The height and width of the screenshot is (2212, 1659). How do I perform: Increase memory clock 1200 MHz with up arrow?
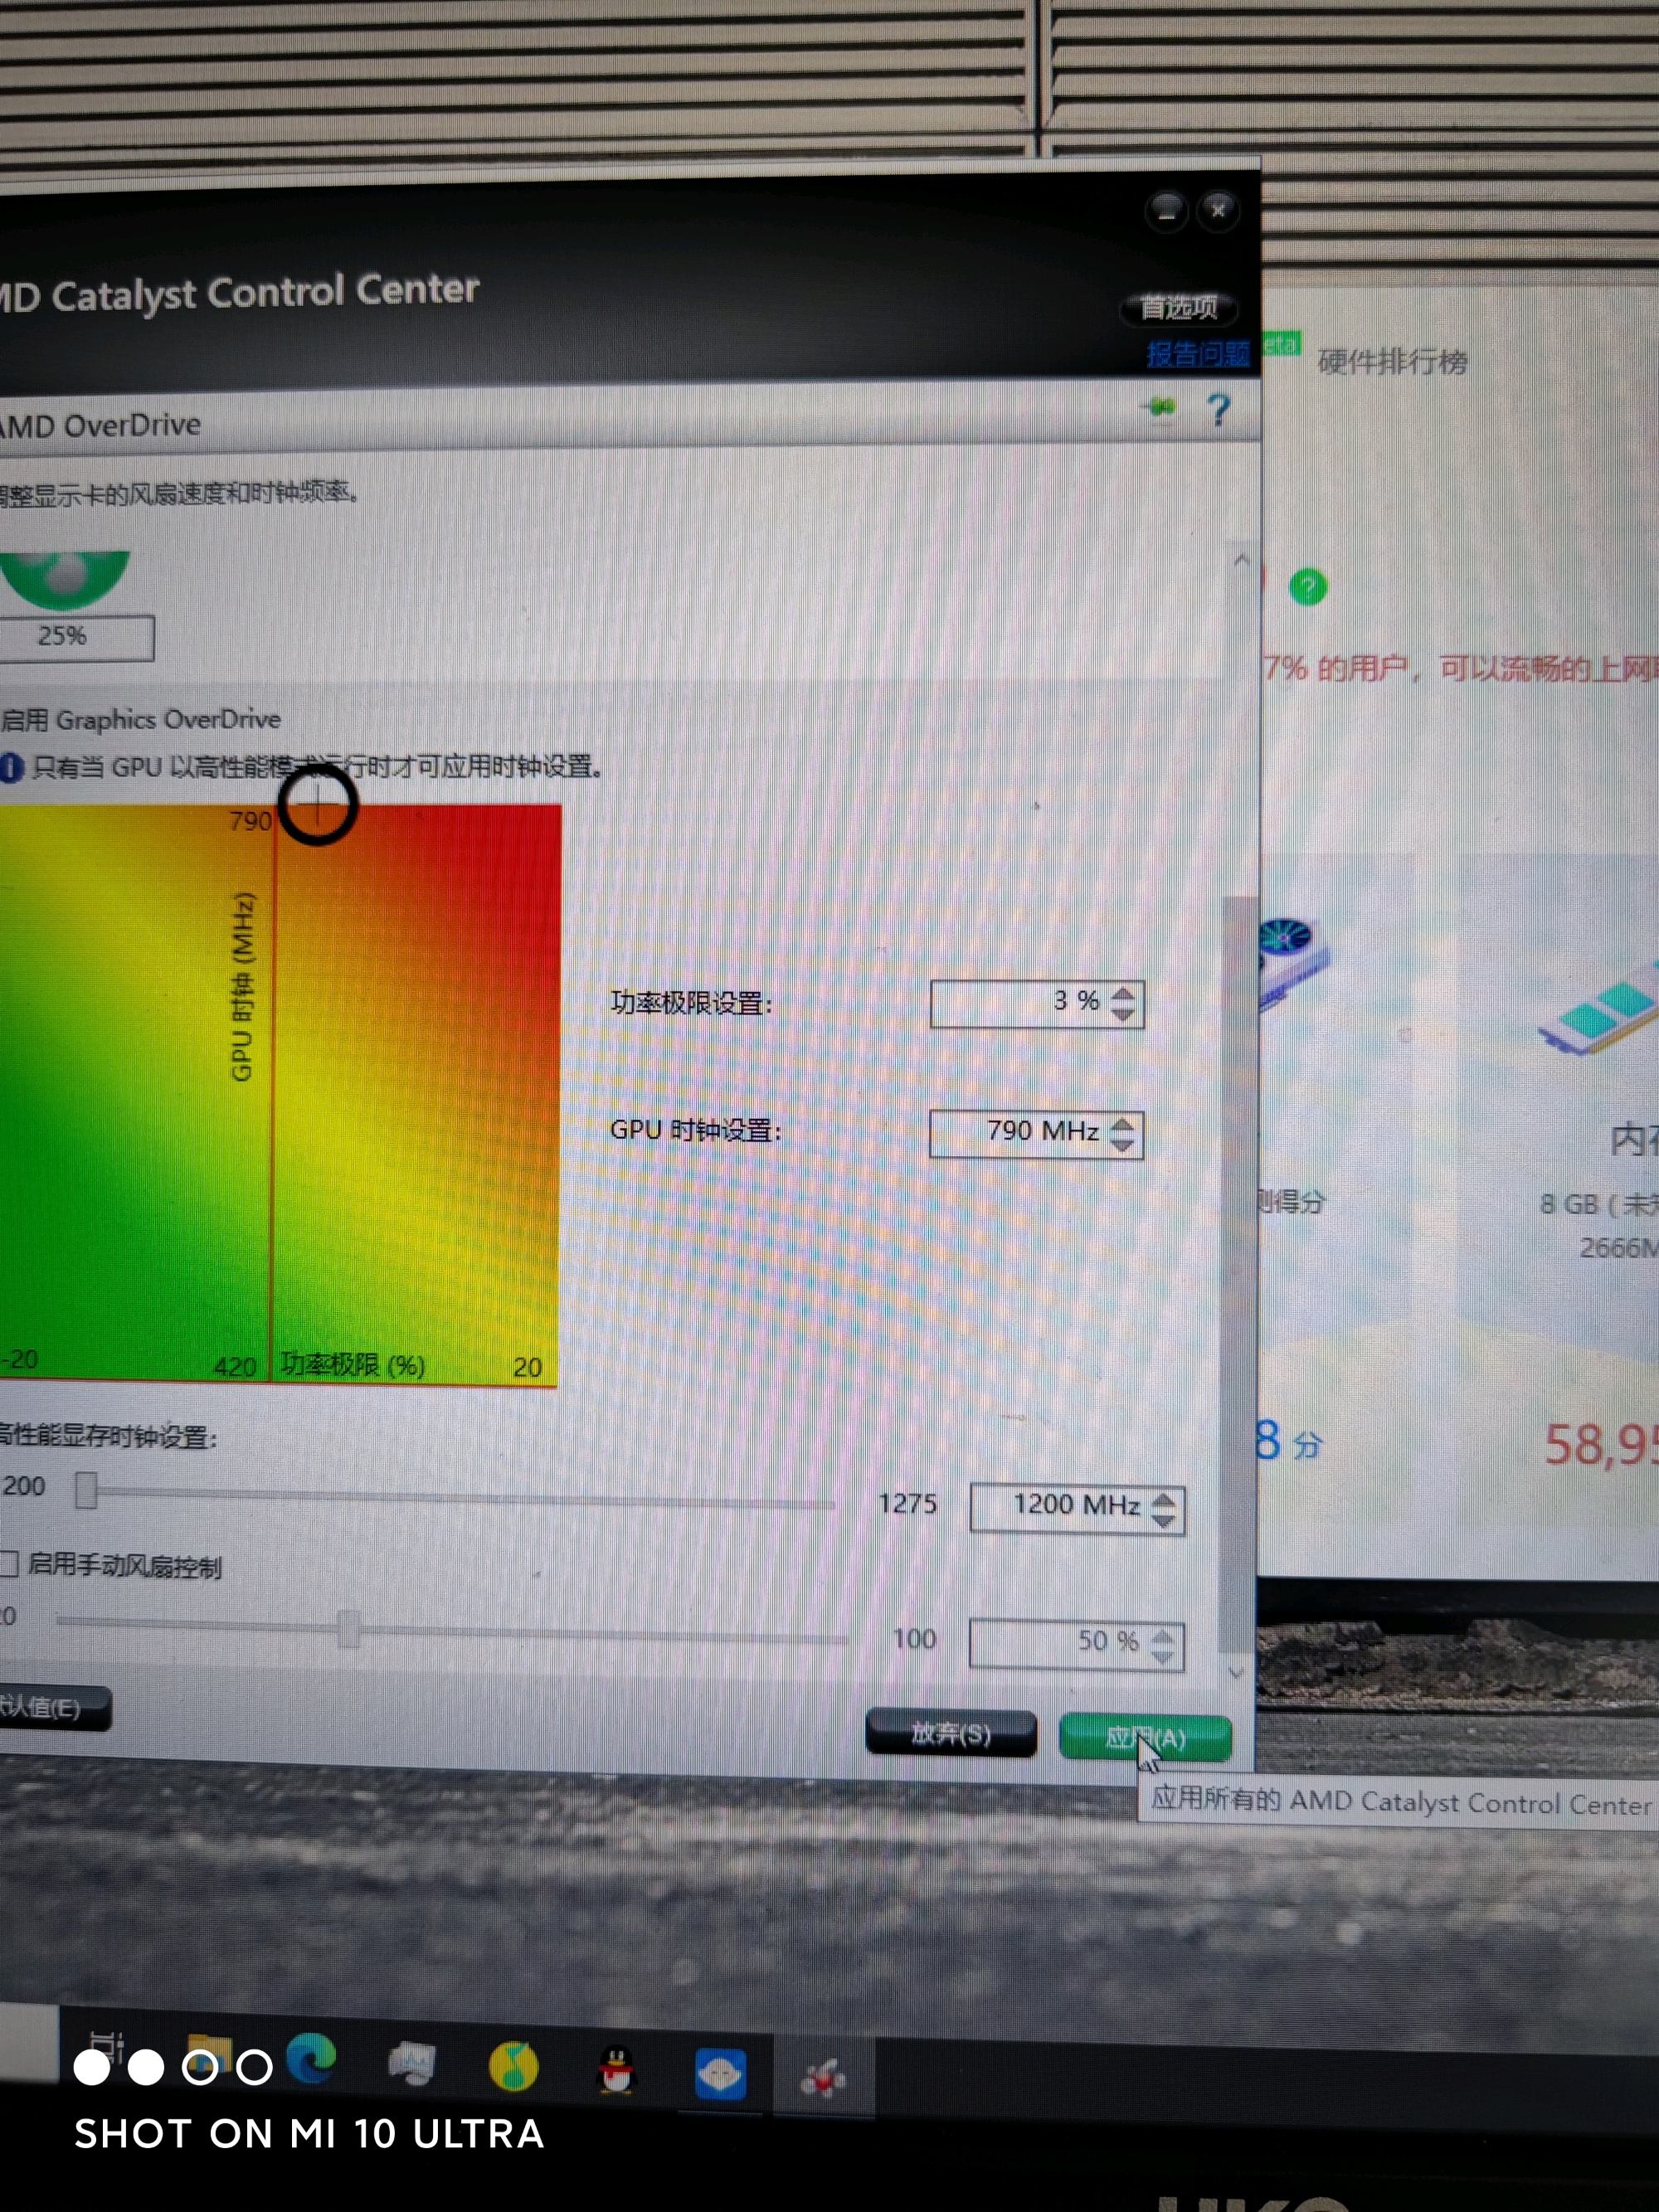click(x=1163, y=1500)
